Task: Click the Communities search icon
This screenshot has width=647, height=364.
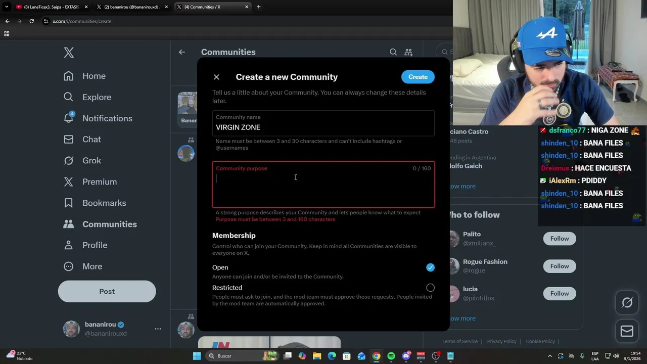Action: [x=393, y=52]
